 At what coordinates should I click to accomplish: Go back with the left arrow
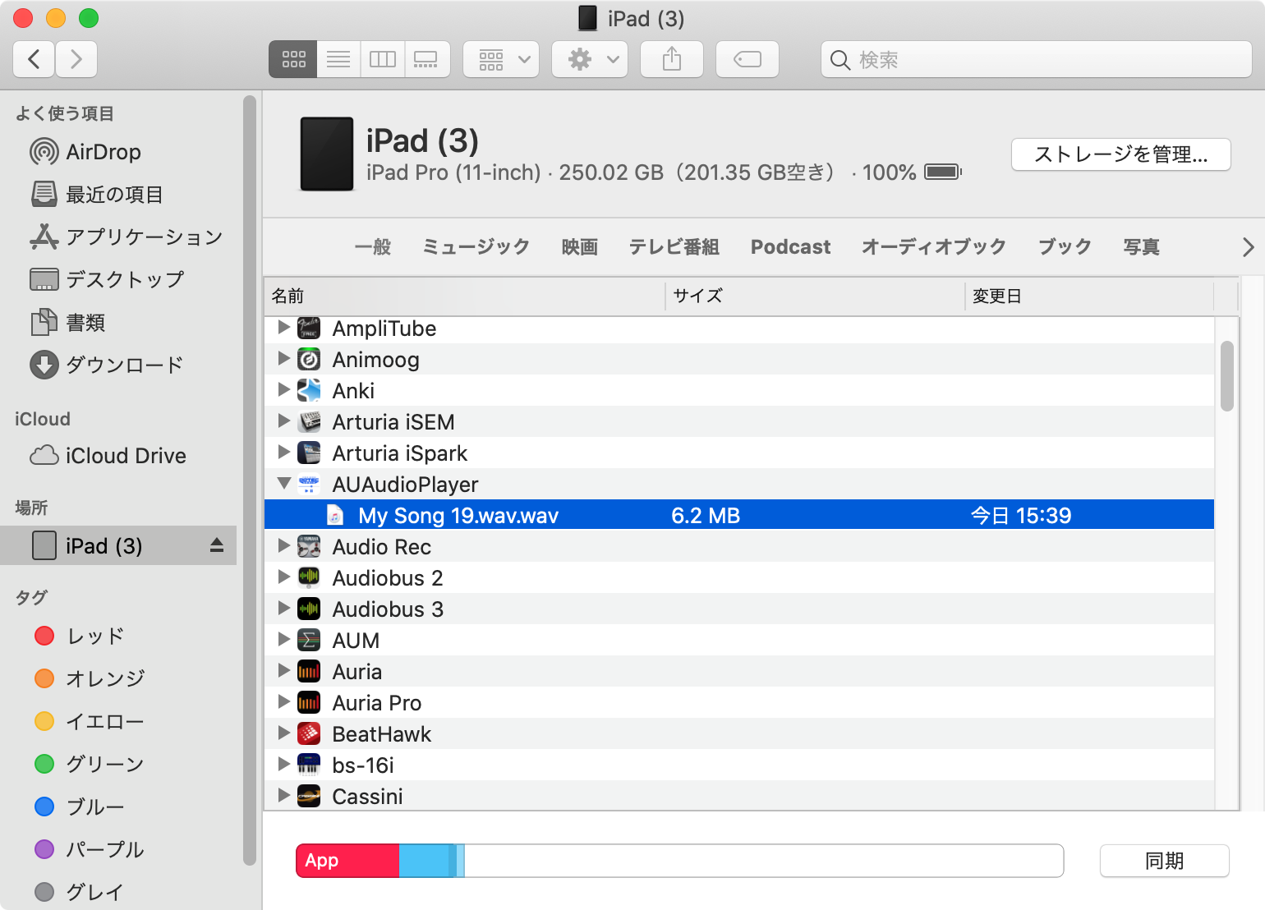click(34, 59)
